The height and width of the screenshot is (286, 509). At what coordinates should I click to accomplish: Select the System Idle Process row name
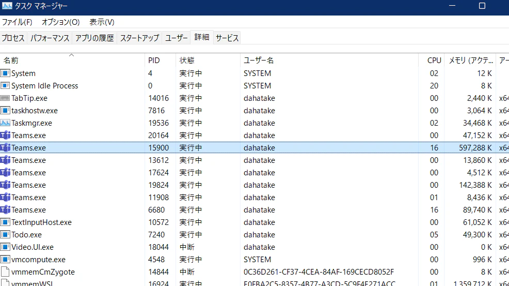coord(45,86)
